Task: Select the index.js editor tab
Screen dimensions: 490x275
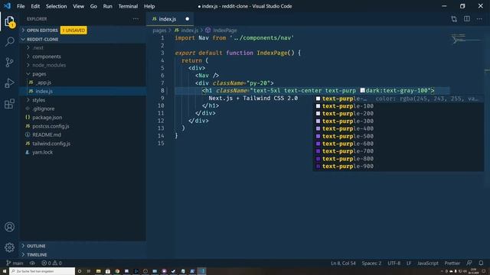Action: (x=170, y=19)
